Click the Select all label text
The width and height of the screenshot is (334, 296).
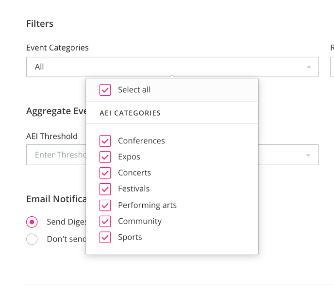click(134, 90)
